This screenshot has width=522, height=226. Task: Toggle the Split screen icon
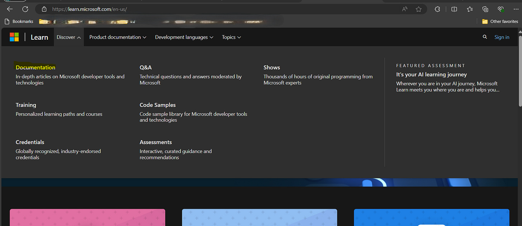click(x=454, y=9)
